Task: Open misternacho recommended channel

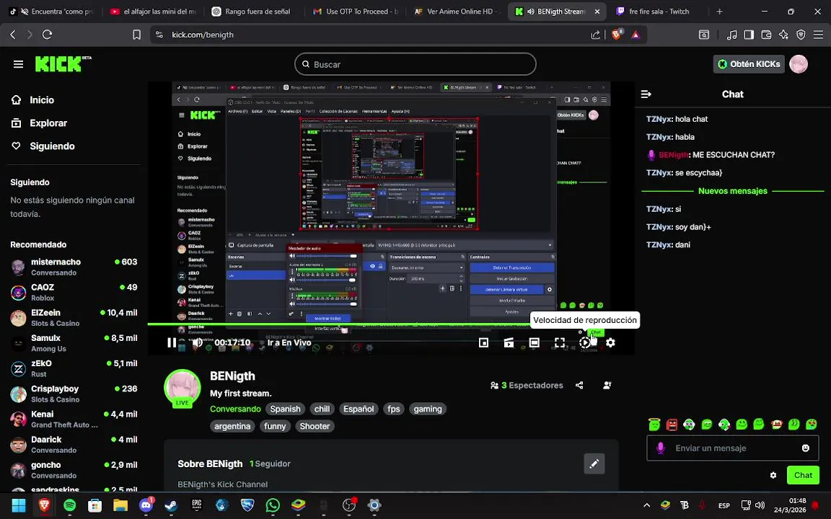Action: click(74, 267)
